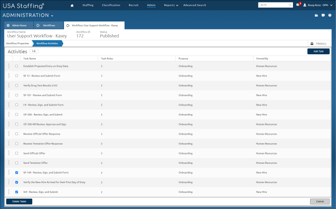Click the Add Task button
The image size is (336, 209).
tap(319, 51)
